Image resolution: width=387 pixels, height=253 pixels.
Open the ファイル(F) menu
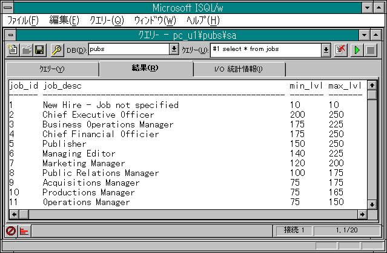[23, 20]
